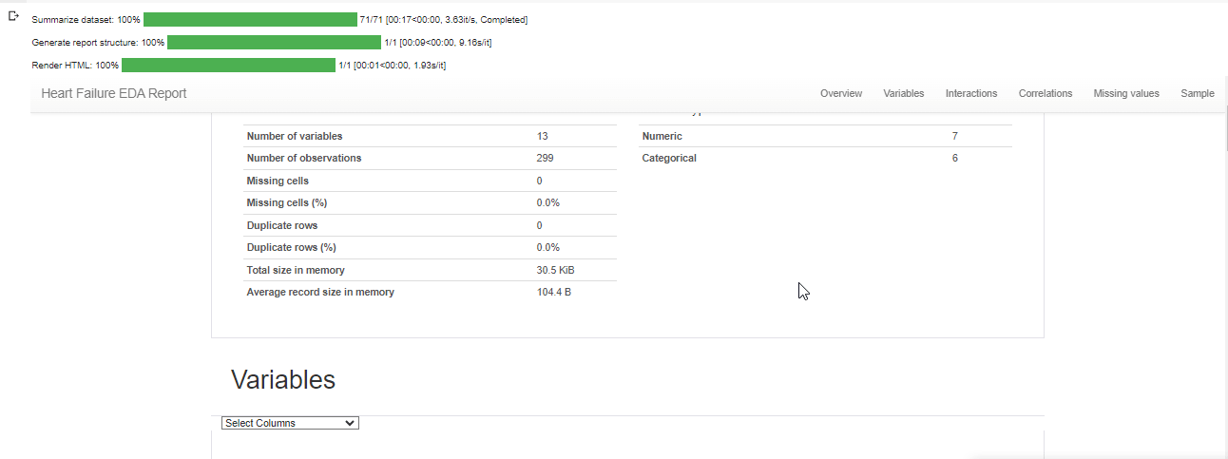1228x459 pixels.
Task: Select the 'Duplicate rows (%)' label
Action: pyautogui.click(x=292, y=247)
